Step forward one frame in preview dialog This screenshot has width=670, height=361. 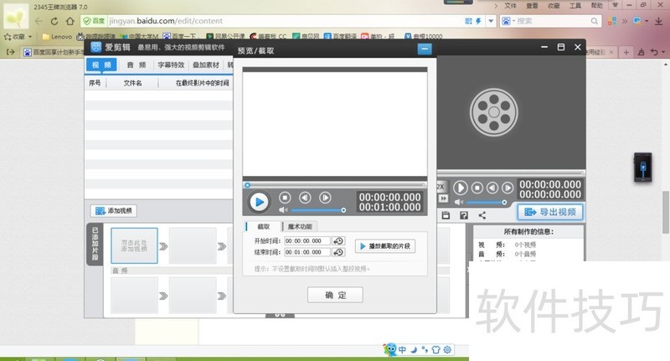click(x=325, y=198)
